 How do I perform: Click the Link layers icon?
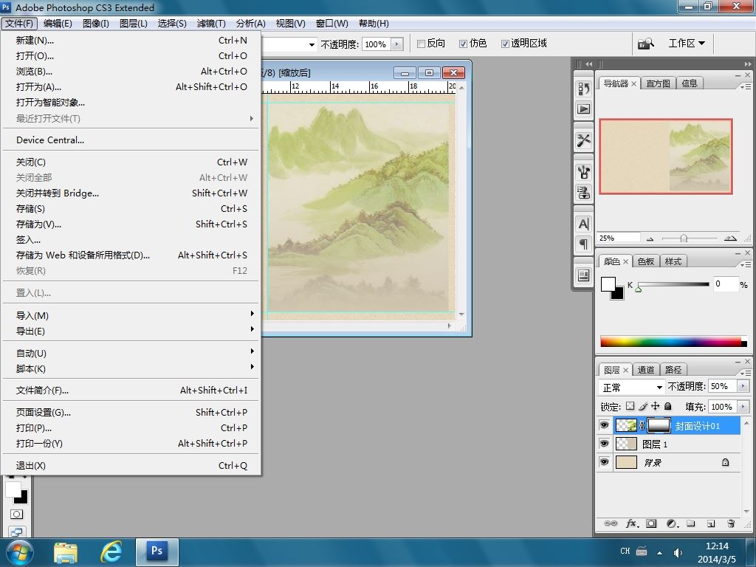click(611, 523)
